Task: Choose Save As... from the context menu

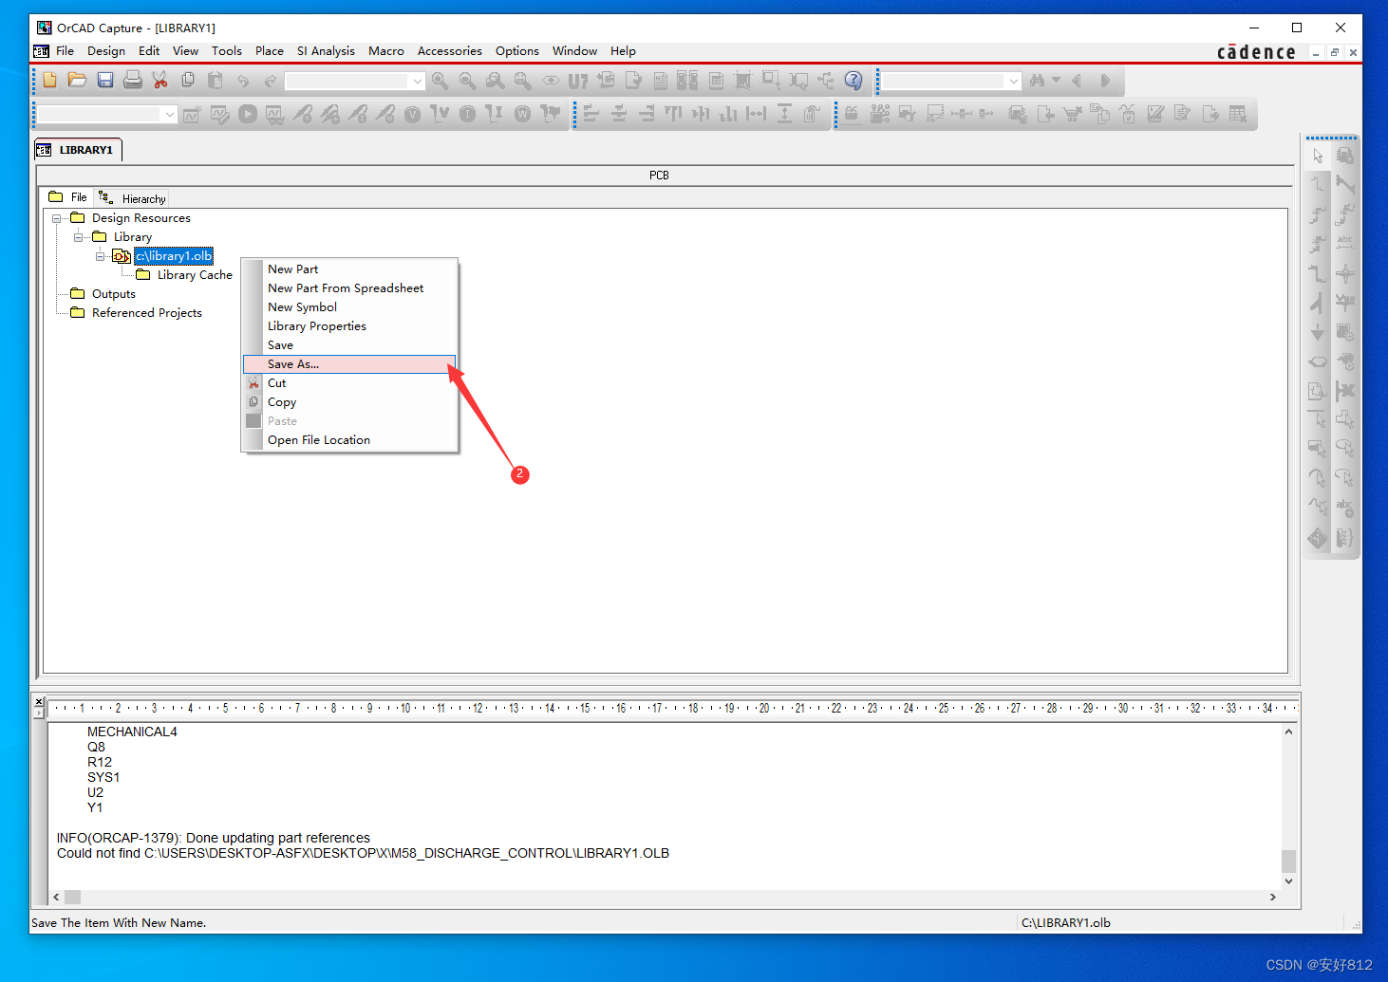Action: [x=293, y=364]
